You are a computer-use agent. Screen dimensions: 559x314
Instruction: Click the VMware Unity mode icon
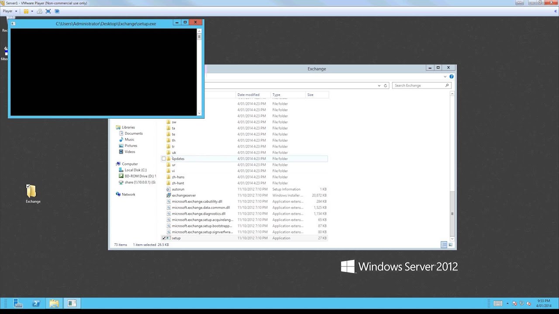click(57, 11)
